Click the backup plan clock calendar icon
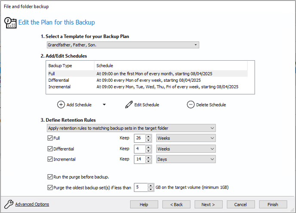This screenshot has width=296, height=213. (10, 23)
